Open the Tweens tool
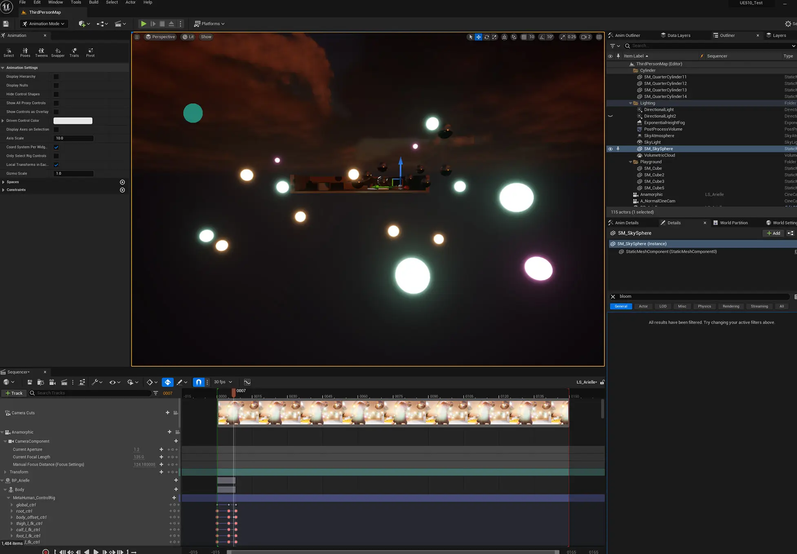The image size is (797, 554). tap(41, 52)
